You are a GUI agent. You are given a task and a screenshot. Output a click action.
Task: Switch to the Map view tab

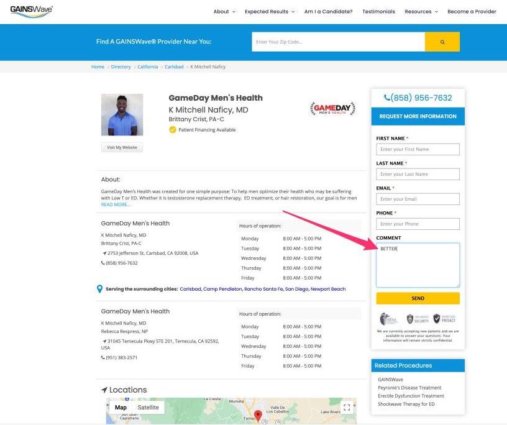pyautogui.click(x=121, y=408)
